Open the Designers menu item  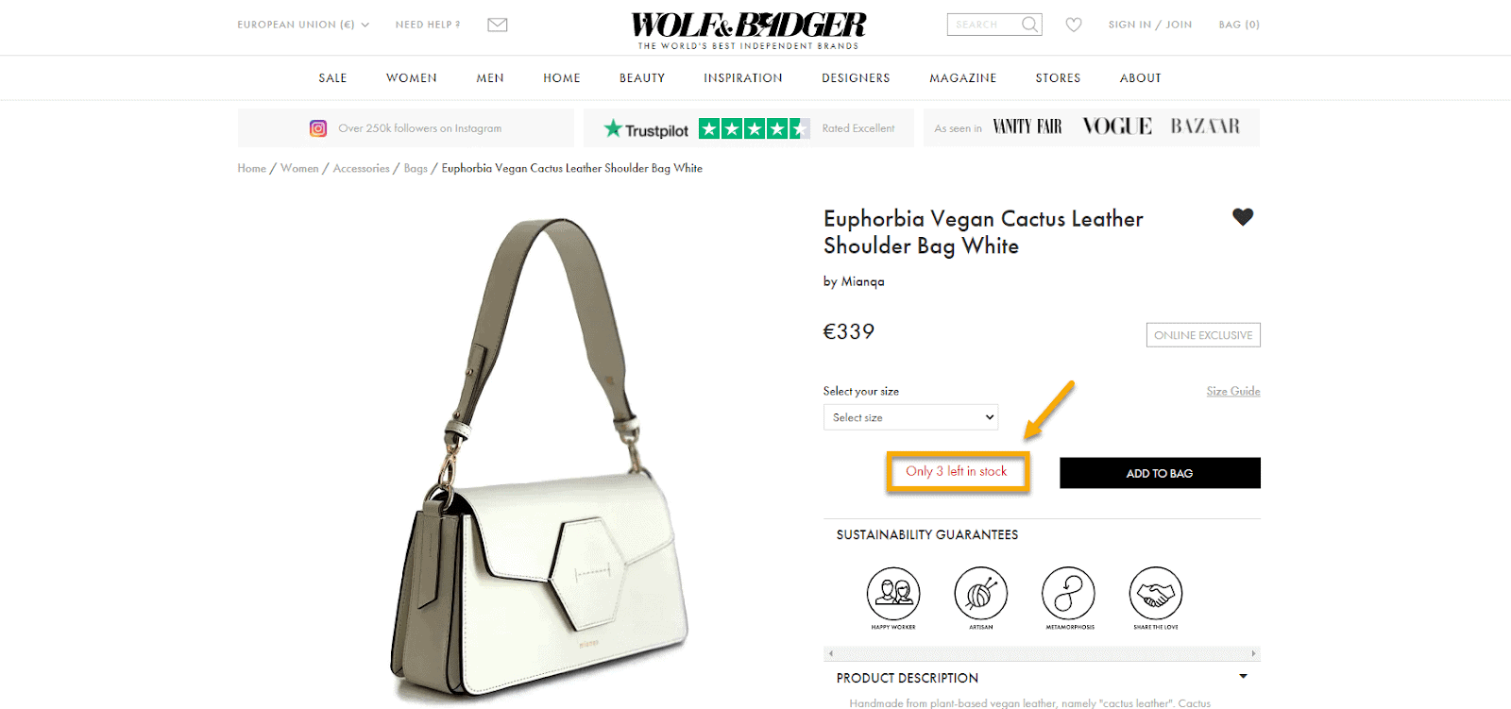pyautogui.click(x=856, y=78)
